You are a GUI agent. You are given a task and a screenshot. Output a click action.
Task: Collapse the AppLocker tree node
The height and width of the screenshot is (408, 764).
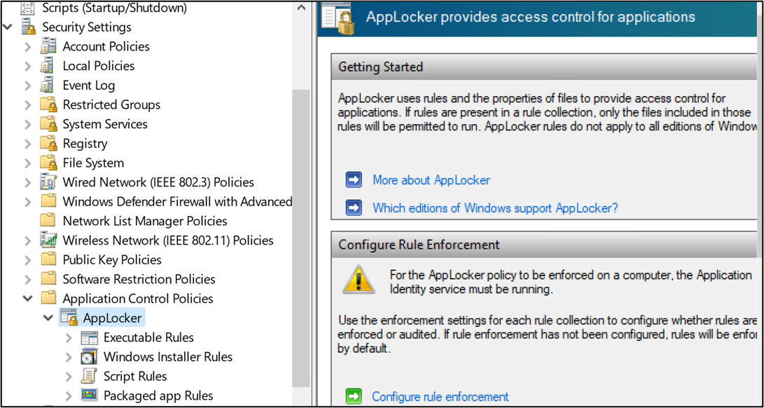coord(48,318)
